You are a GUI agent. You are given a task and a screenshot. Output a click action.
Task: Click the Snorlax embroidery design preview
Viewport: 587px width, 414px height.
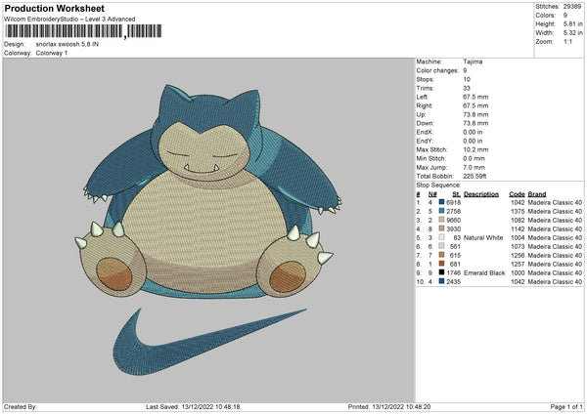[x=207, y=192]
